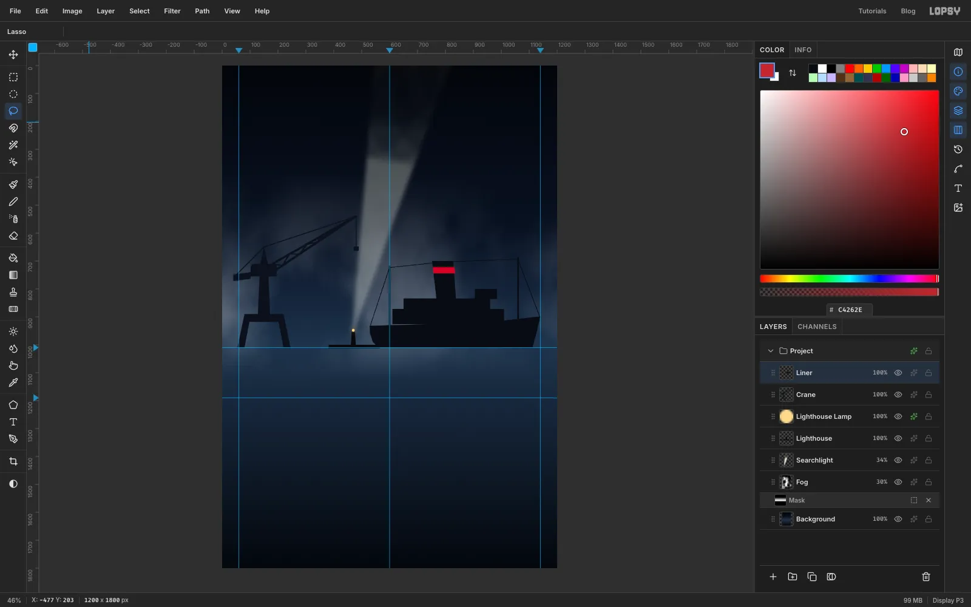
Task: Open the Tutorials link
Action: tap(872, 11)
